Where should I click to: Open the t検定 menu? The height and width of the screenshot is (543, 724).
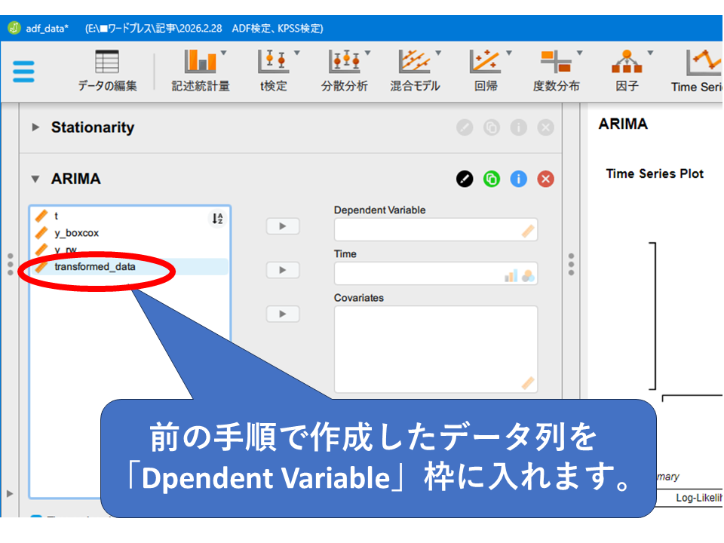pyautogui.click(x=273, y=72)
